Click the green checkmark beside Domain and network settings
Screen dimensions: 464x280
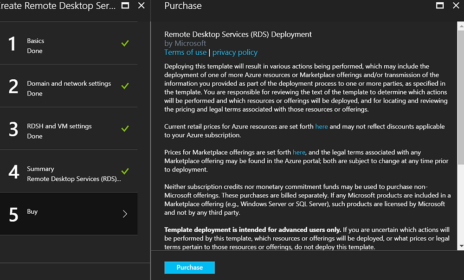click(125, 86)
